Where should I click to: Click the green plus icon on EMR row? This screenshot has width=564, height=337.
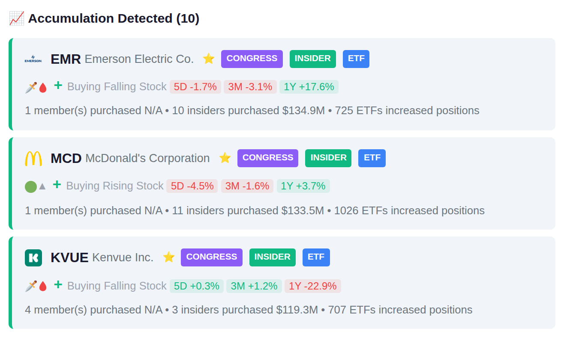click(58, 86)
